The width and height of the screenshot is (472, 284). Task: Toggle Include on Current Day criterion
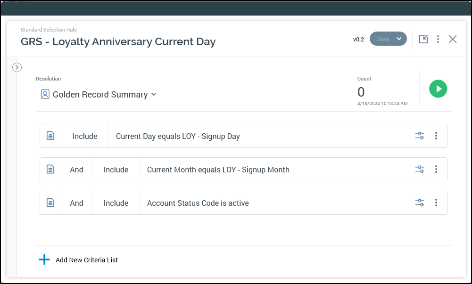click(85, 136)
